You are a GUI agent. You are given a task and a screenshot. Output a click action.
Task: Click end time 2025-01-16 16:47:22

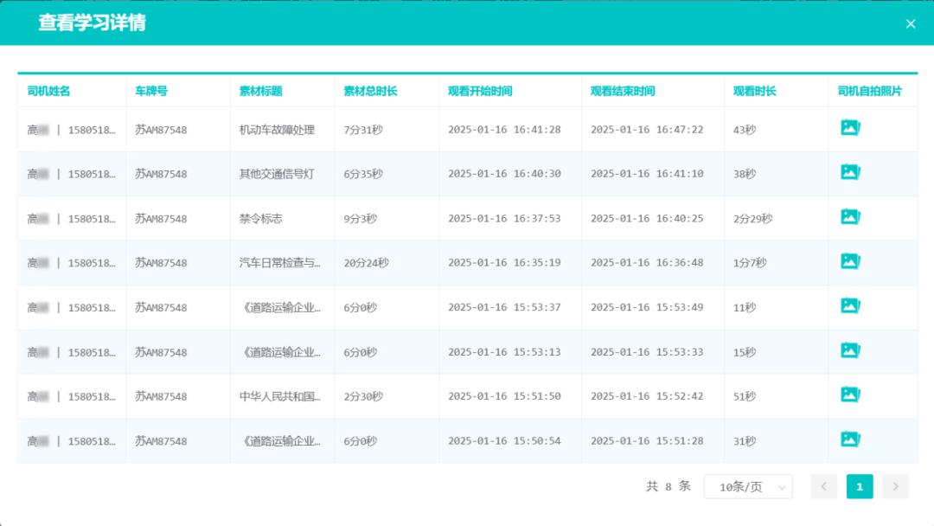(x=647, y=129)
